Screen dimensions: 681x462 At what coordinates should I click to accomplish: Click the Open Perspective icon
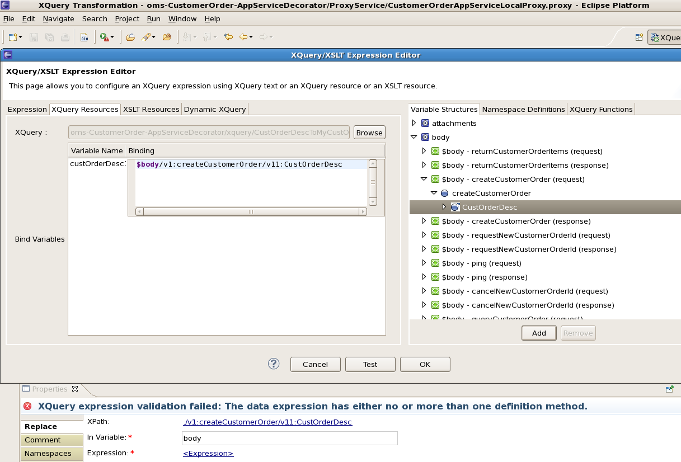click(x=639, y=37)
